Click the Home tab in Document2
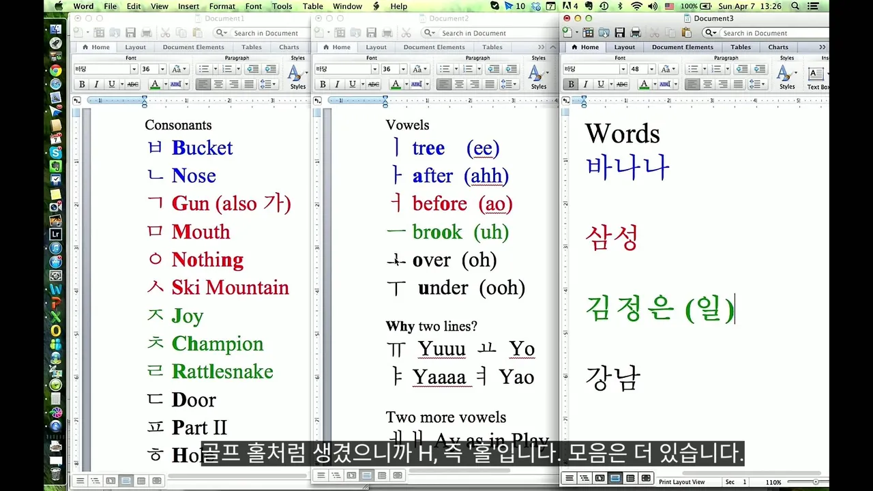 tap(338, 47)
